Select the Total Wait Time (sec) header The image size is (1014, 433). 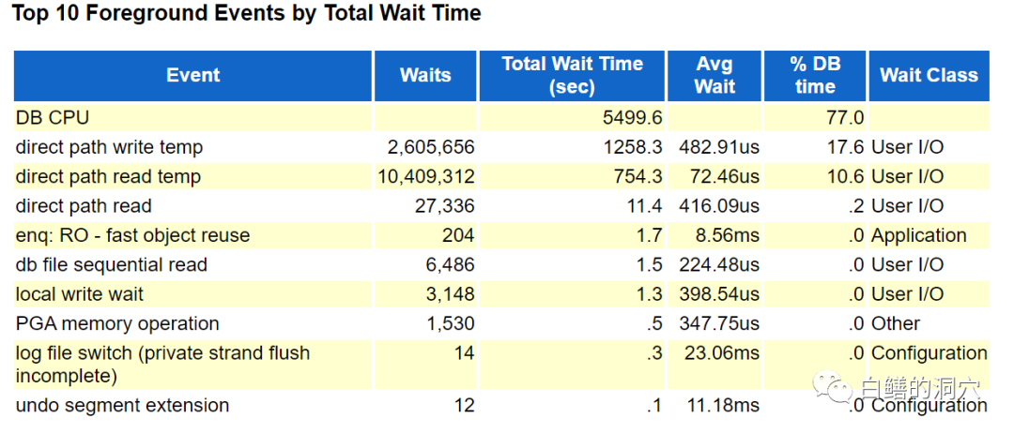coord(572,76)
